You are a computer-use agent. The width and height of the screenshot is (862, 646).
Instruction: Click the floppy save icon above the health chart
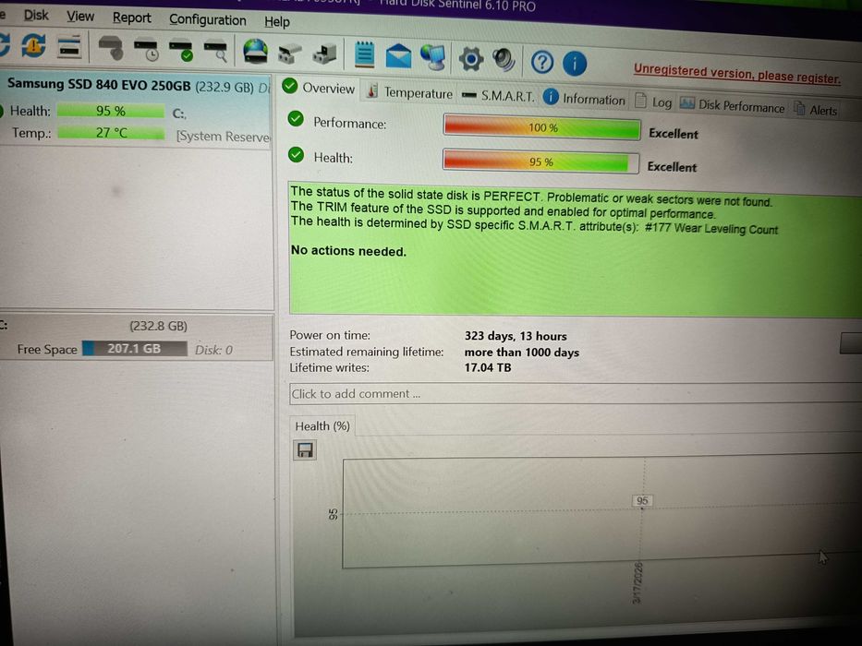(305, 450)
